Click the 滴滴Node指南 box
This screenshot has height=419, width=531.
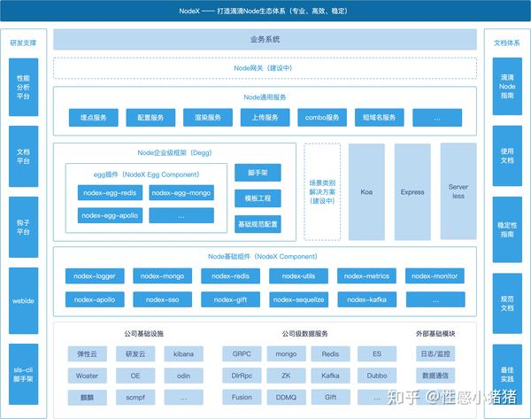[x=507, y=87]
